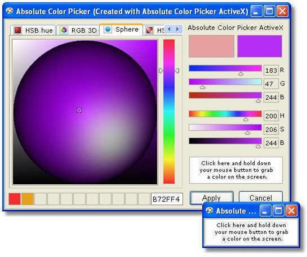
Task: Pick the old pink color preview swatch
Action: 211,46
